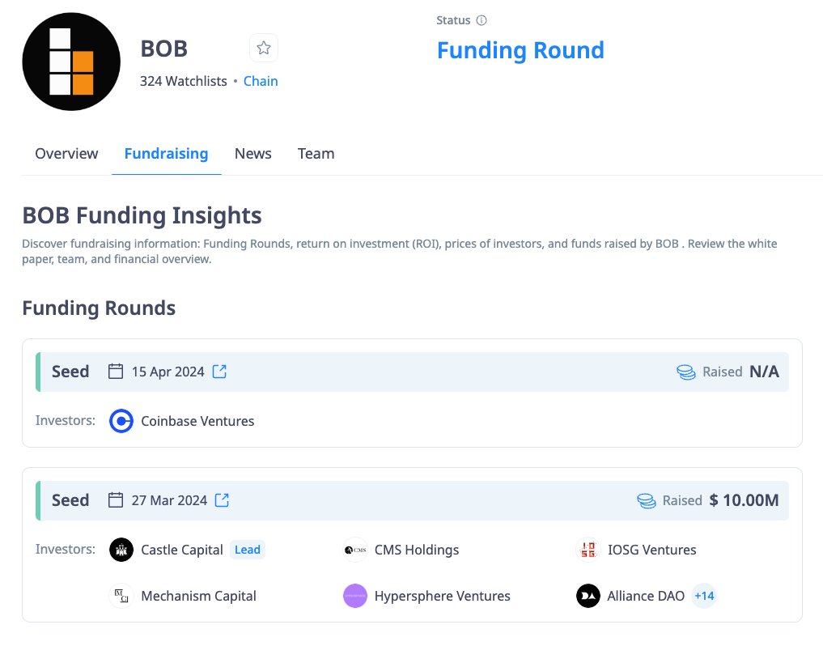Viewport: 823px width, 646px height.
Task: Click the Status info icon
Action: pyautogui.click(x=481, y=20)
